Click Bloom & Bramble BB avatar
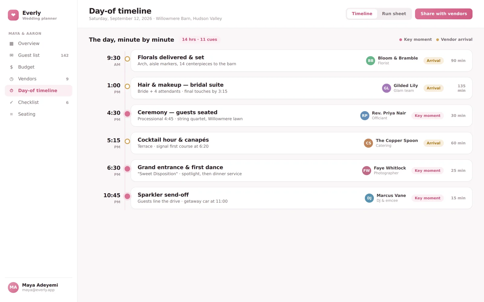Screen dimensions: 484x302 pos(371,61)
